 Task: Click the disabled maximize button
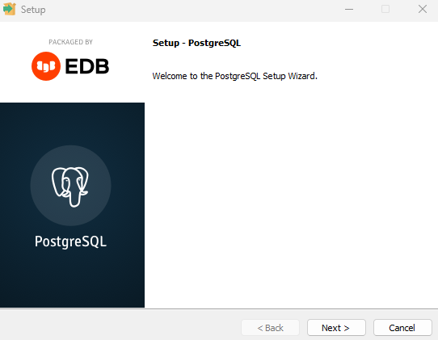pos(385,9)
